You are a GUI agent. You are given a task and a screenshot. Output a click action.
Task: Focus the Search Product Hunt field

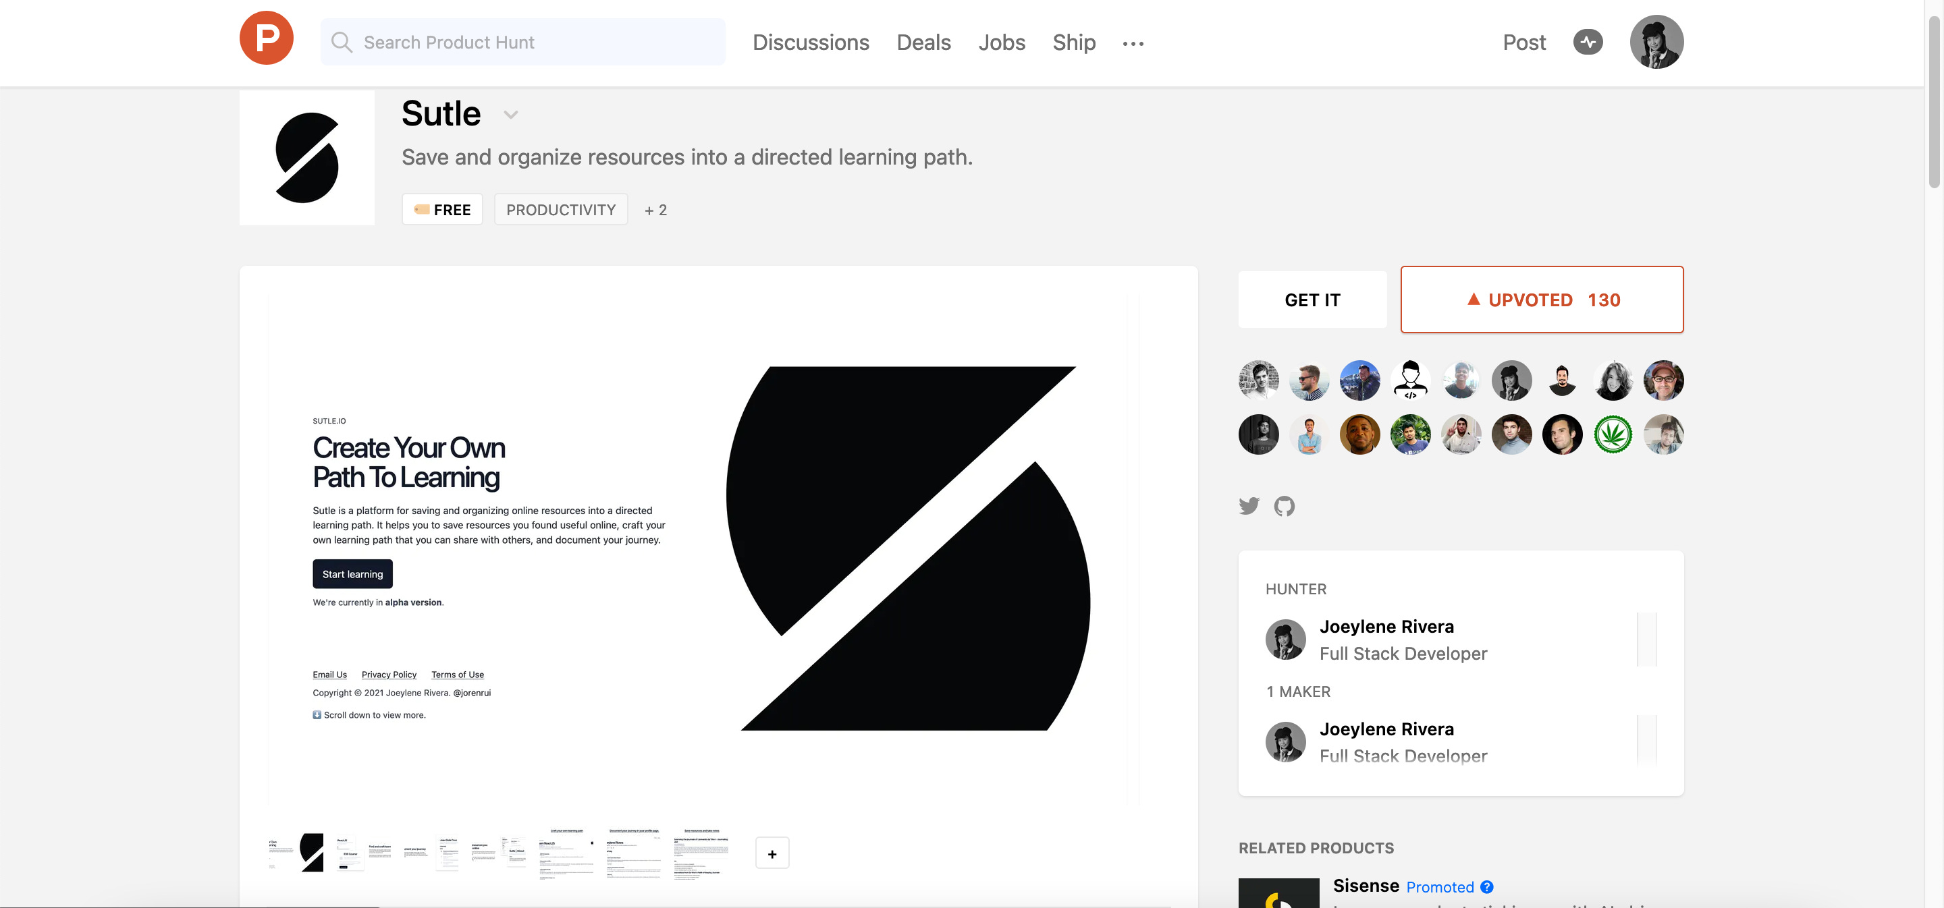[x=523, y=42]
